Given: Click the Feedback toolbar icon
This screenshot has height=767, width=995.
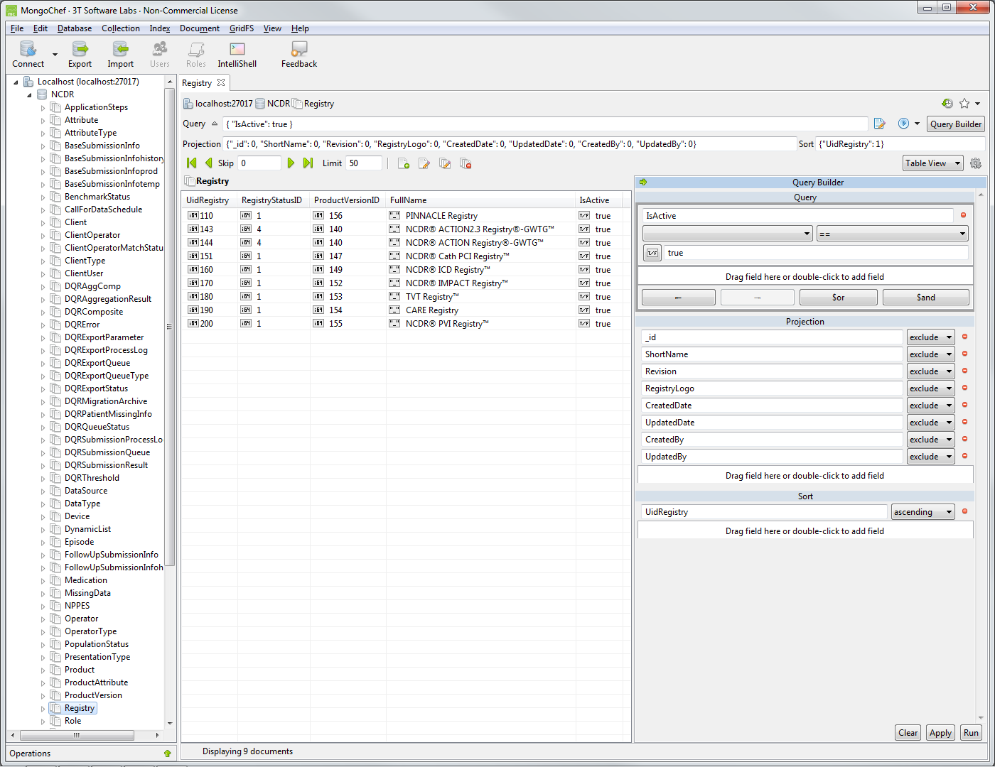Looking at the screenshot, I should click(x=299, y=55).
